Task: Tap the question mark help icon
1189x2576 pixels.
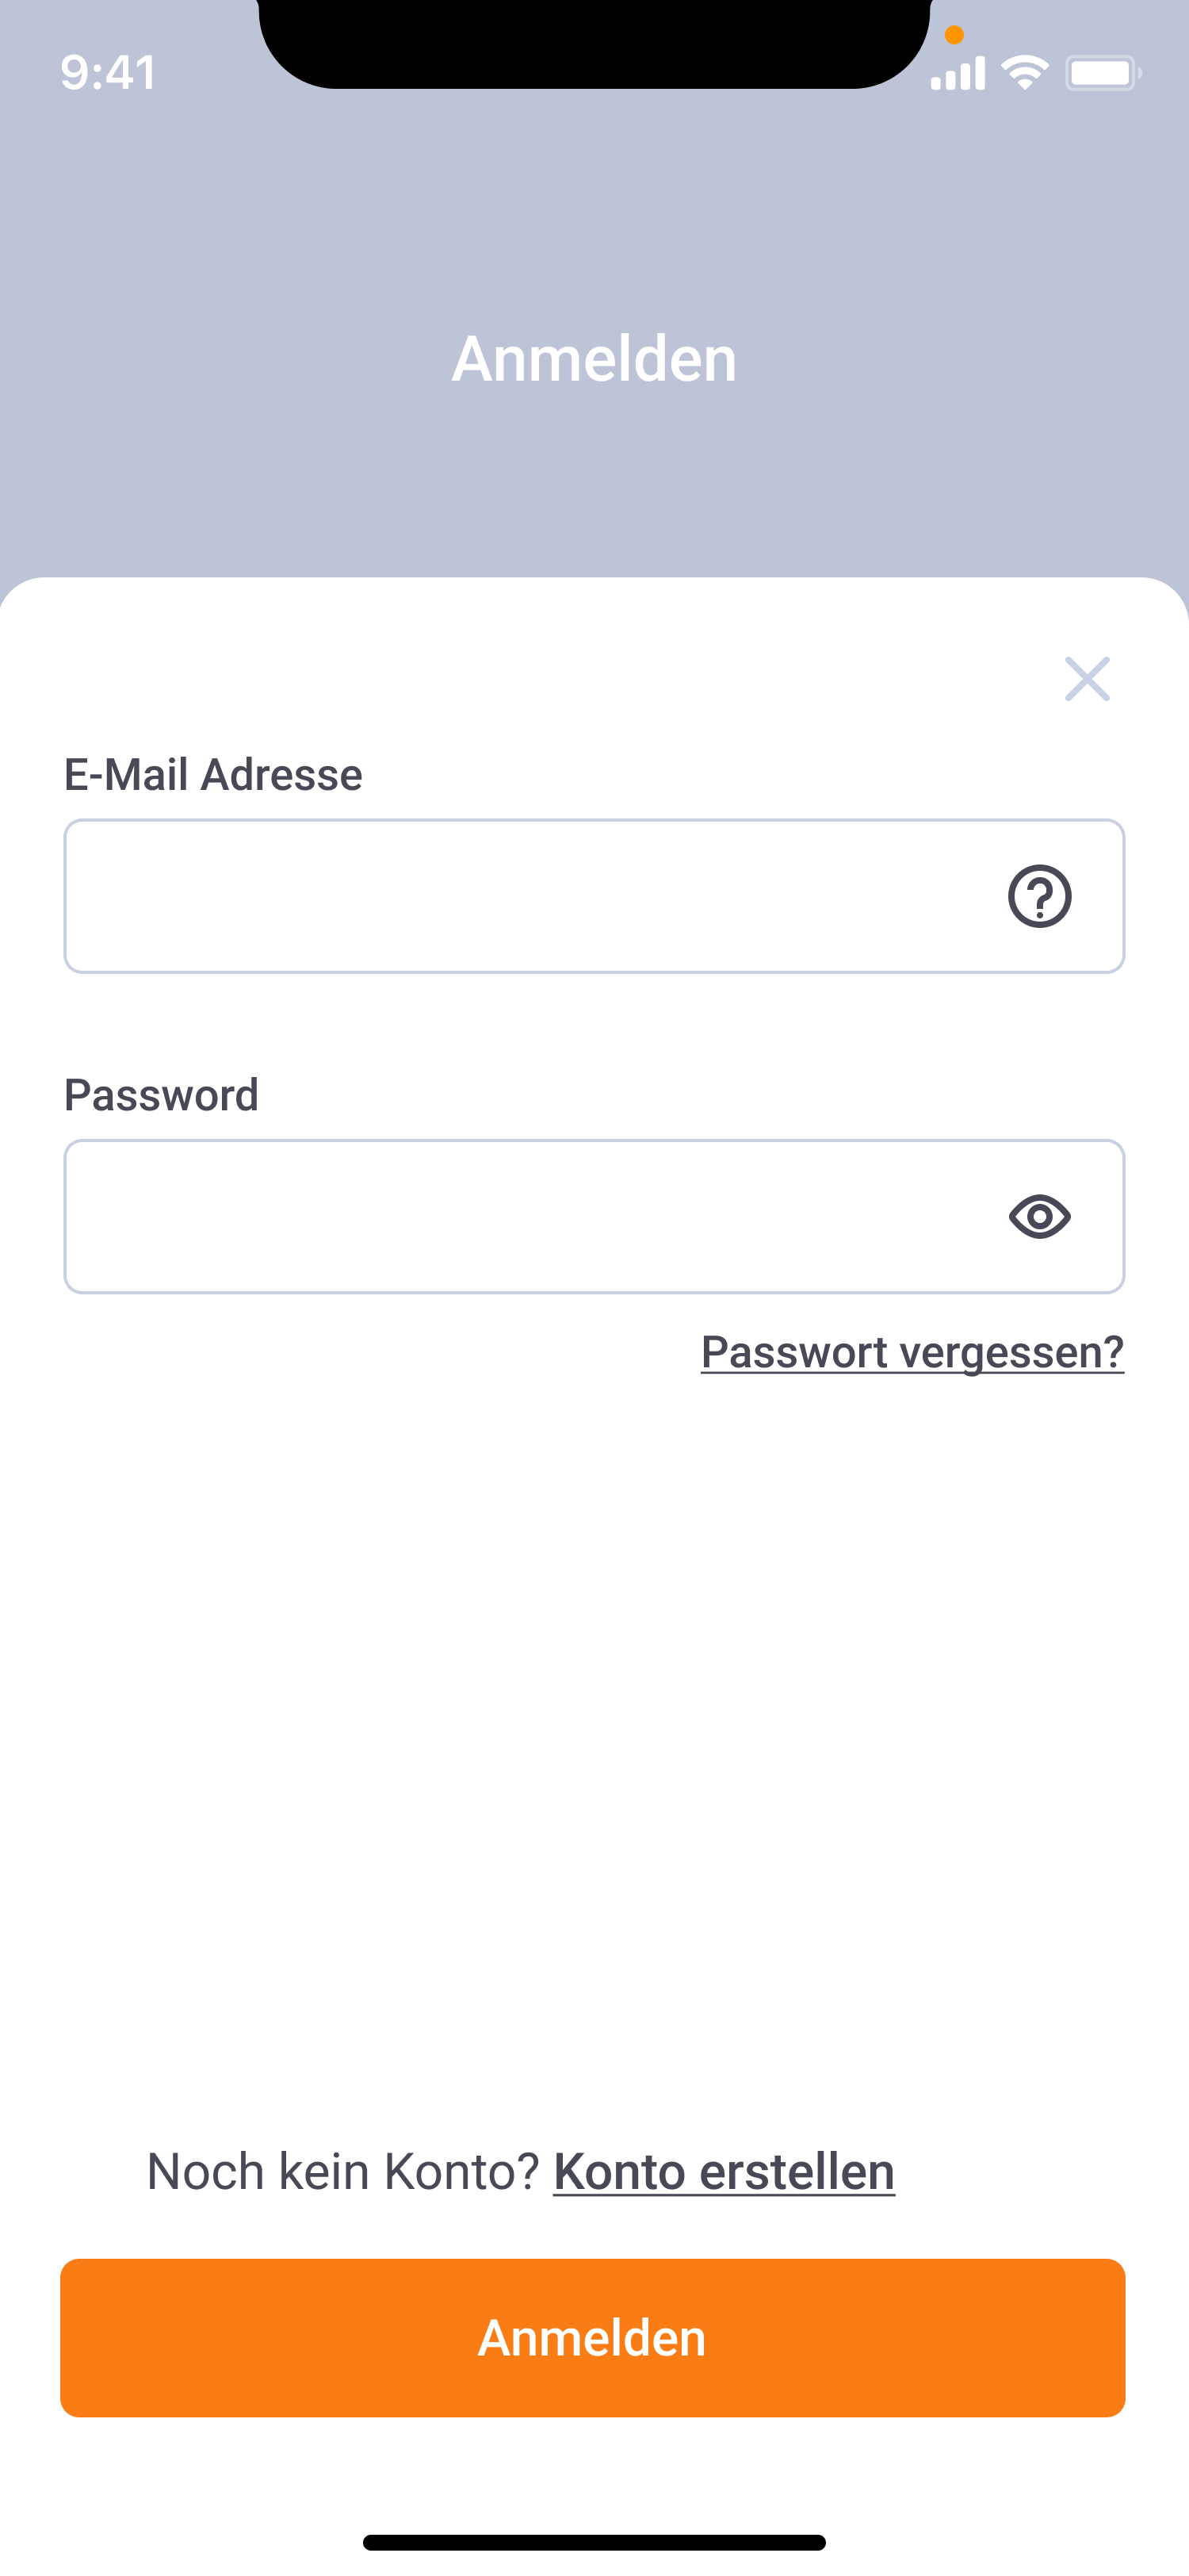Action: (1039, 896)
